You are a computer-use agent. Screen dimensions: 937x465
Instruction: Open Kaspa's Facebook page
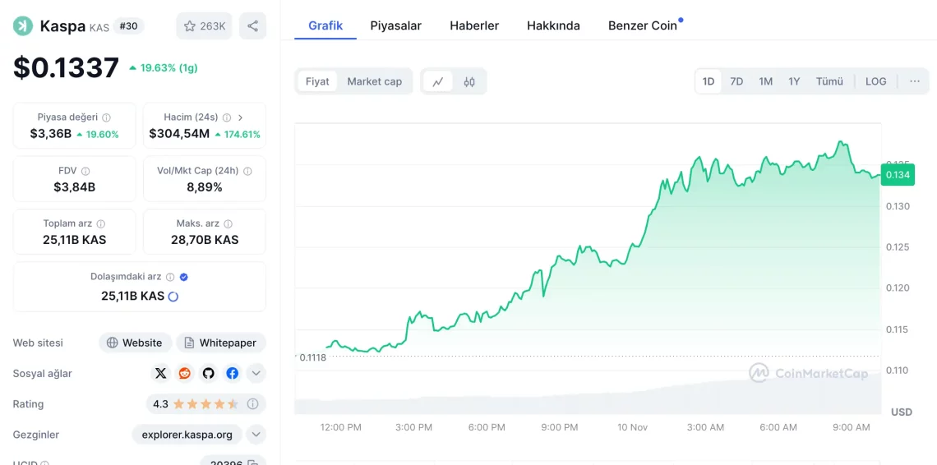[x=232, y=374]
